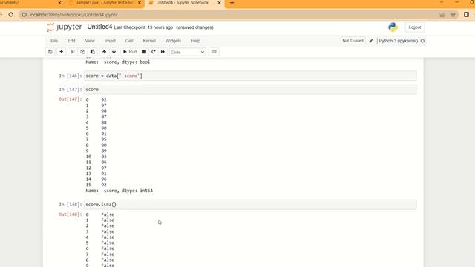Switch to the sample1.json text editor tab
Viewport: 475px width, 267px height.
pos(105,3)
